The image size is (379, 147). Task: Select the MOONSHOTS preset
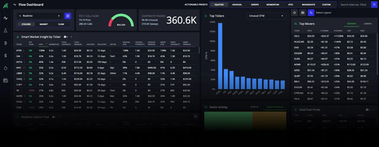coord(309,5)
